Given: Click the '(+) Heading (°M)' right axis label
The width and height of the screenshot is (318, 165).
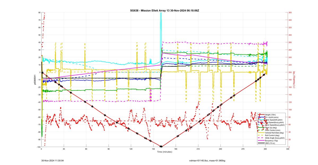Looking at the screenshot, I should [x=294, y=80].
